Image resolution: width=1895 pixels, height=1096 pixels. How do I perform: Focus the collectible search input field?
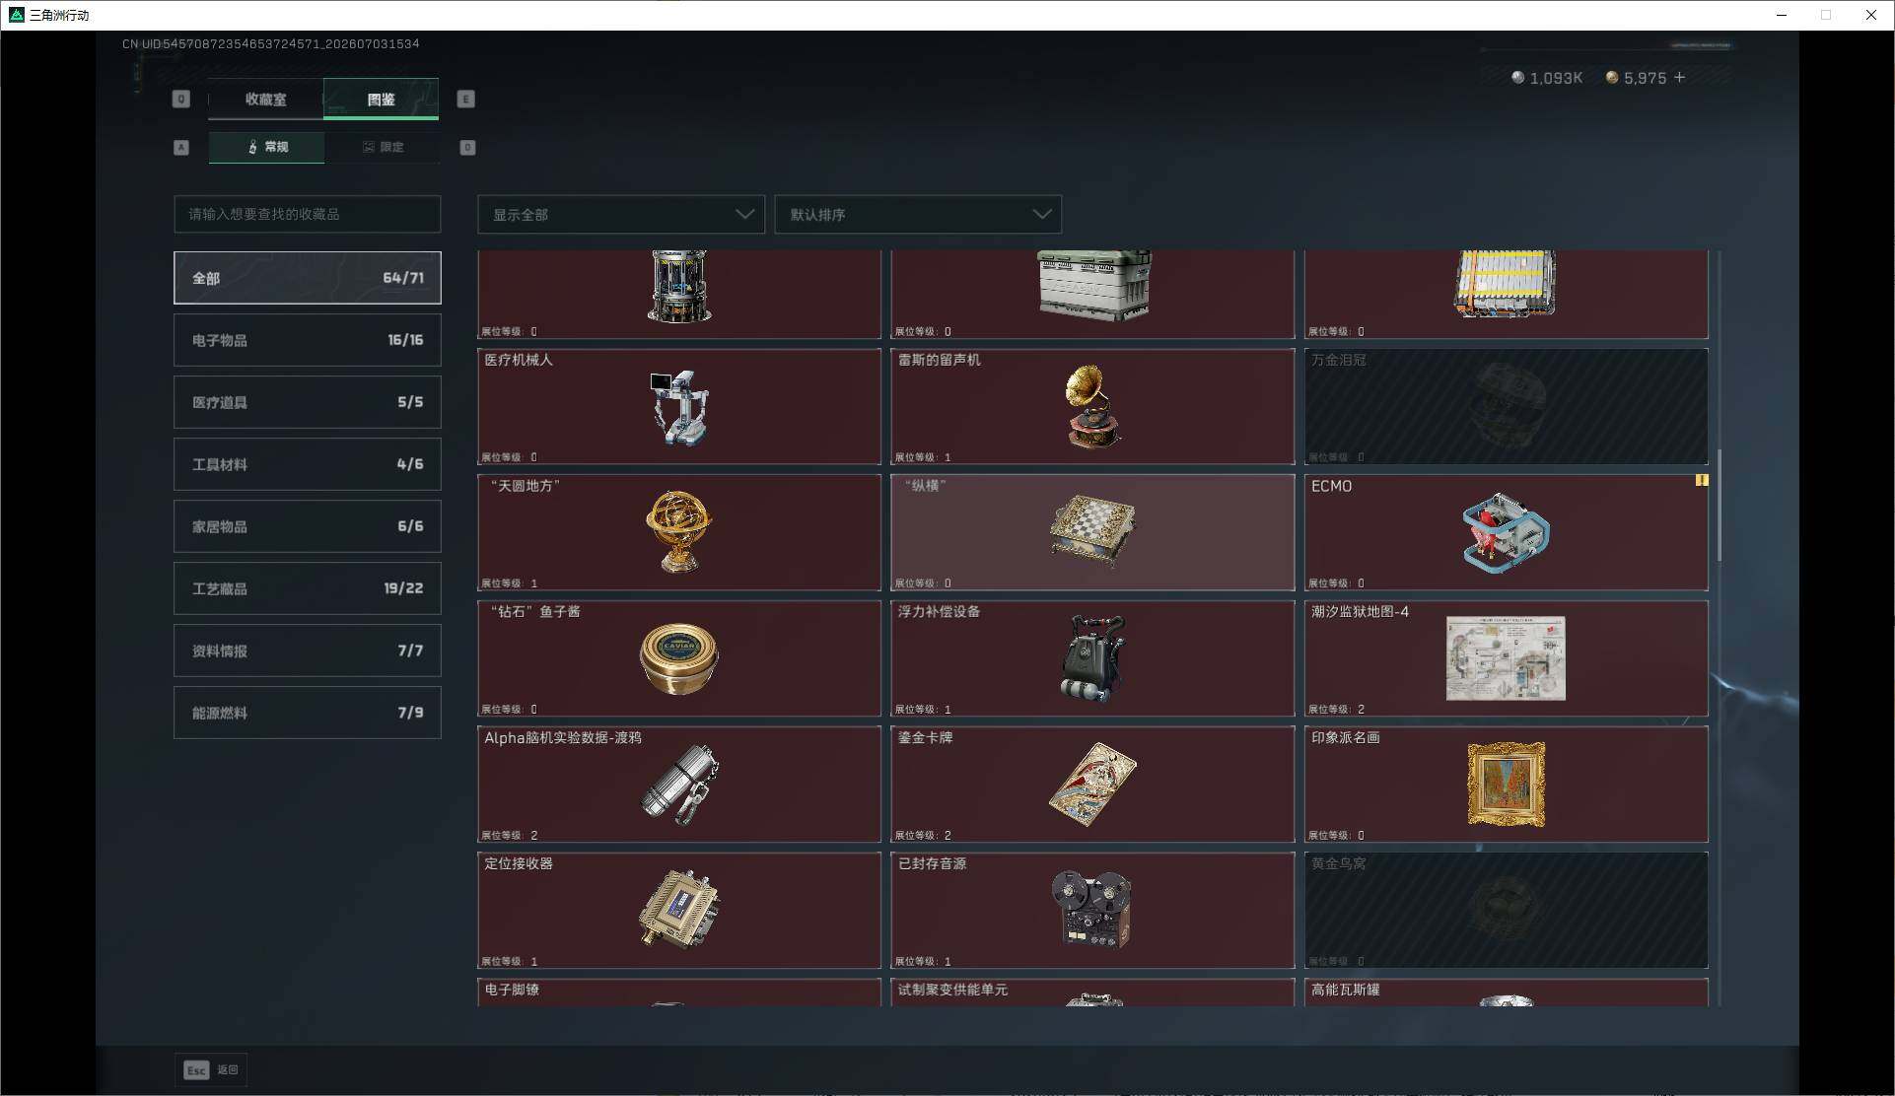[x=308, y=214]
